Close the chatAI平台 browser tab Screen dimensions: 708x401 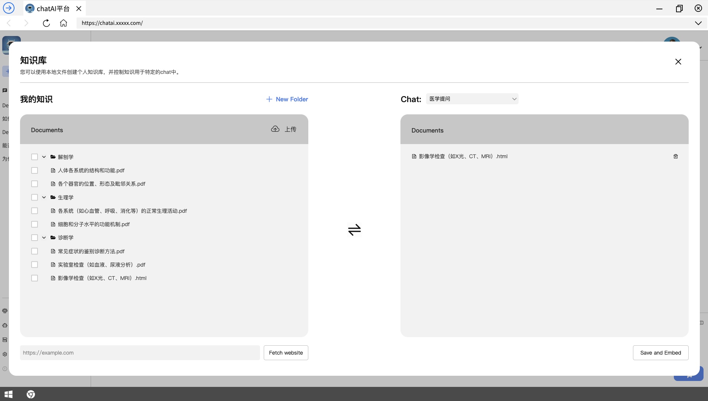tap(79, 8)
